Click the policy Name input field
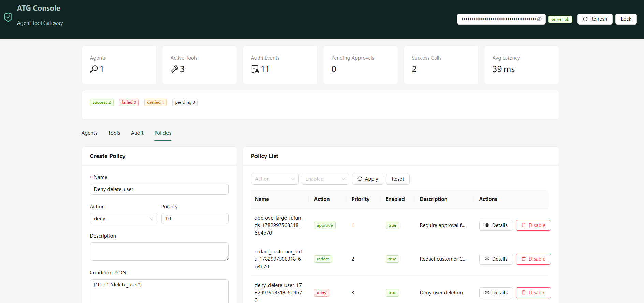Image resolution: width=644 pixels, height=303 pixels. tap(159, 189)
